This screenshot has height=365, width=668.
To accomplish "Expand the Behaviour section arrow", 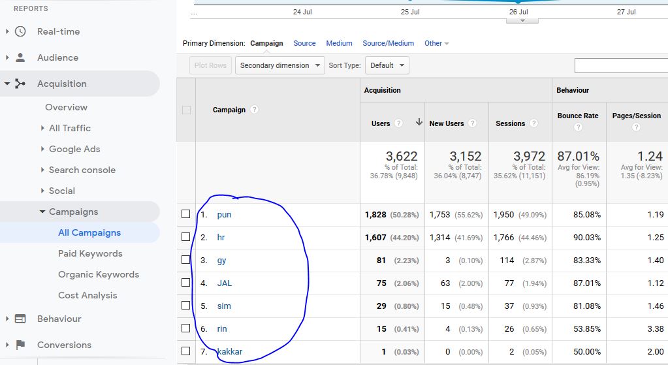I will tap(7, 319).
